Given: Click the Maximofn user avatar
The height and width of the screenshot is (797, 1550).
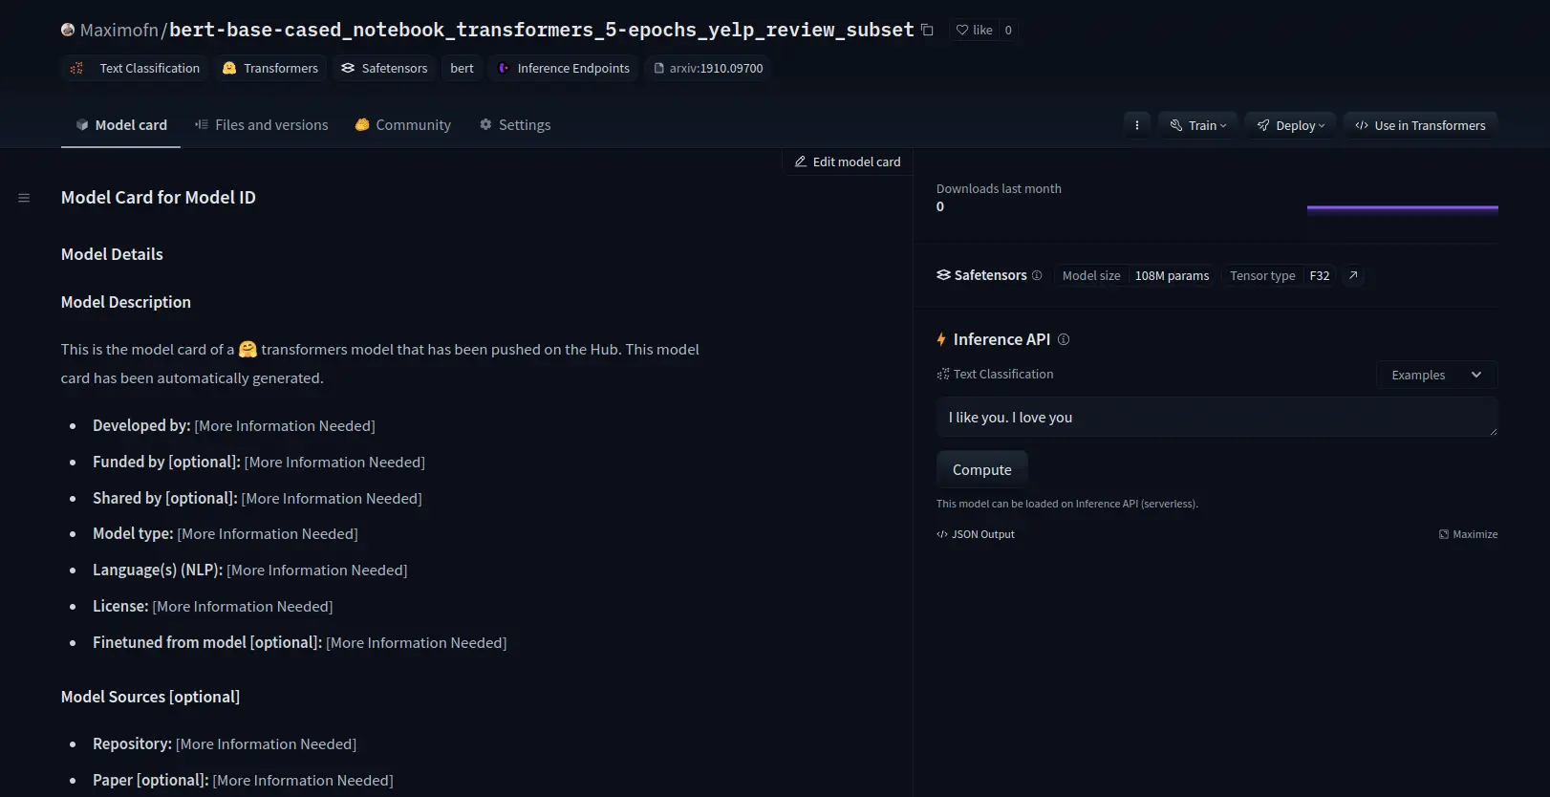Looking at the screenshot, I should [68, 30].
